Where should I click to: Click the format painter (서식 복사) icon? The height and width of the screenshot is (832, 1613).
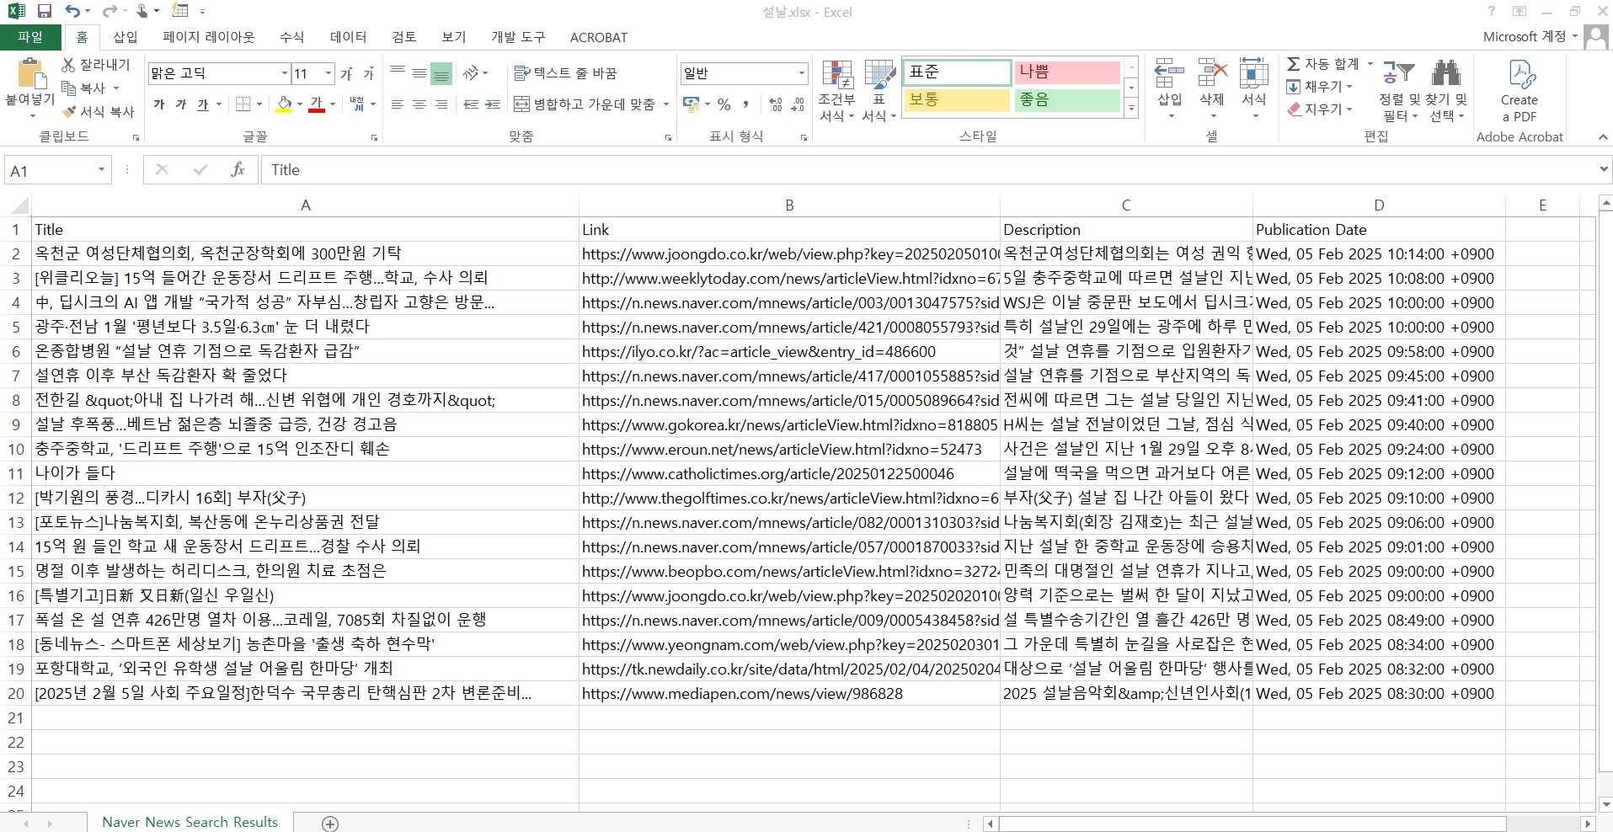point(70,112)
